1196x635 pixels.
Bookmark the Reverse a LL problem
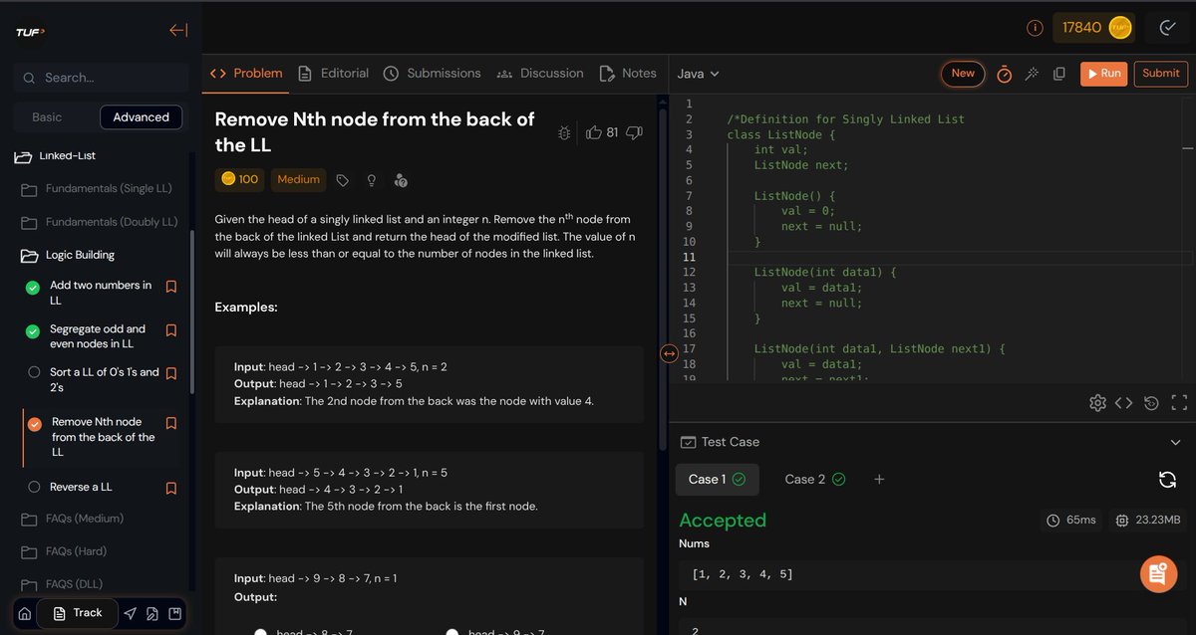170,487
